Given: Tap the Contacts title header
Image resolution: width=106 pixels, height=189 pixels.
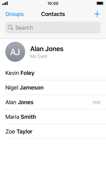Looking at the screenshot, I should pyautogui.click(x=53, y=14).
